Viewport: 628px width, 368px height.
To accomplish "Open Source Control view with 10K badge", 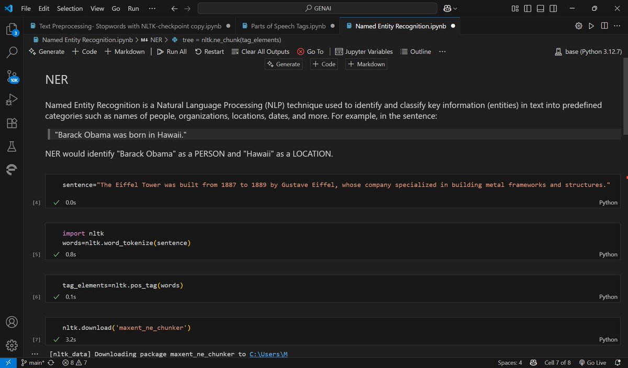I will tap(12, 77).
